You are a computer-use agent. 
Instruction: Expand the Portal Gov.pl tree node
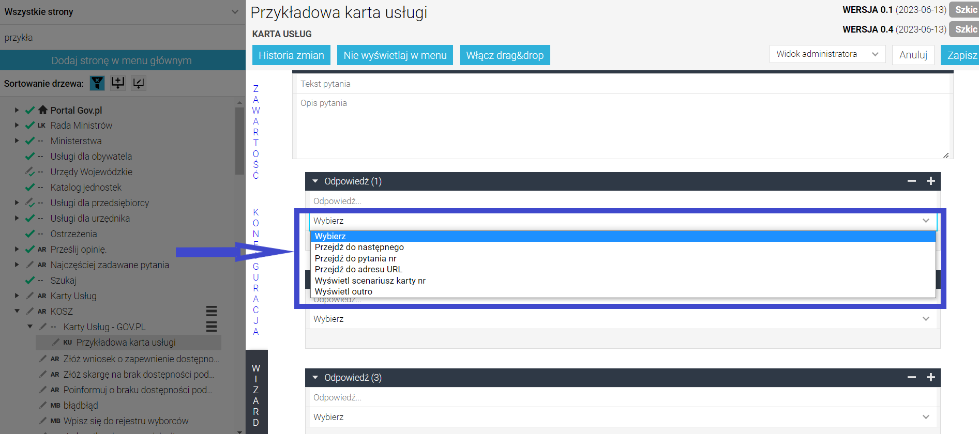coord(17,110)
